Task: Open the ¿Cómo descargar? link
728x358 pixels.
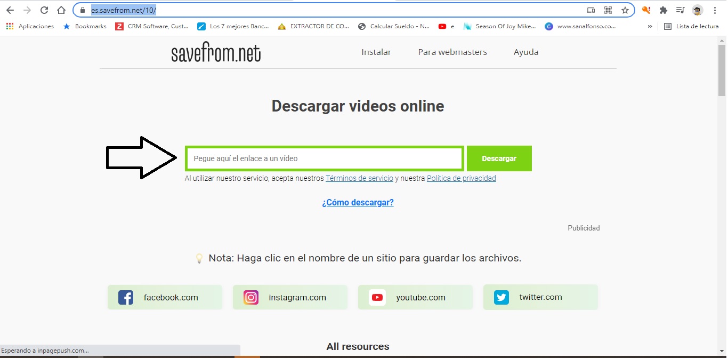Action: coord(358,202)
